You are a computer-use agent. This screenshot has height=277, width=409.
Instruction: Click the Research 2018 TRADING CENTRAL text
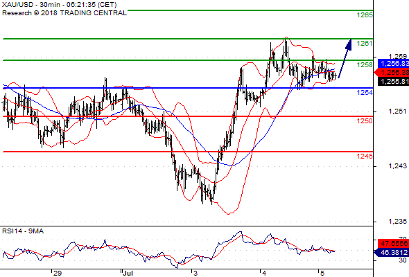[64, 13]
